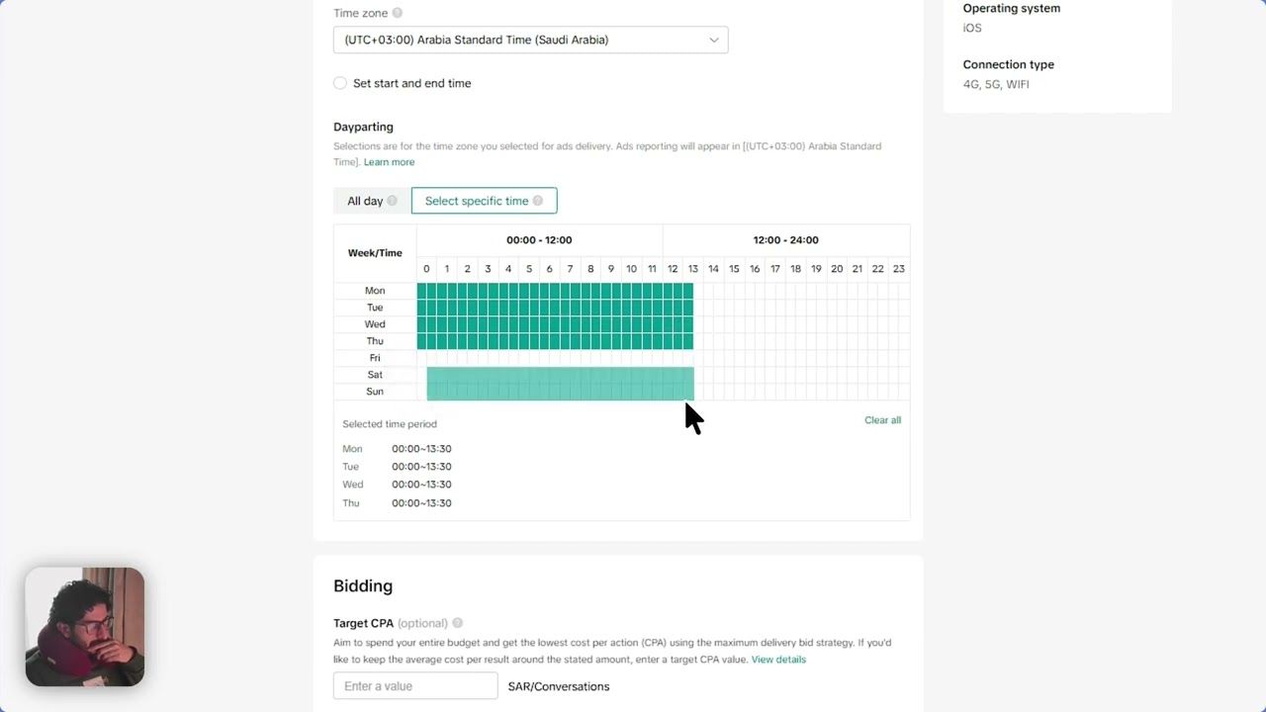This screenshot has width=1266, height=712.
Task: Click the Time zone dropdown chevron
Action: [713, 40]
